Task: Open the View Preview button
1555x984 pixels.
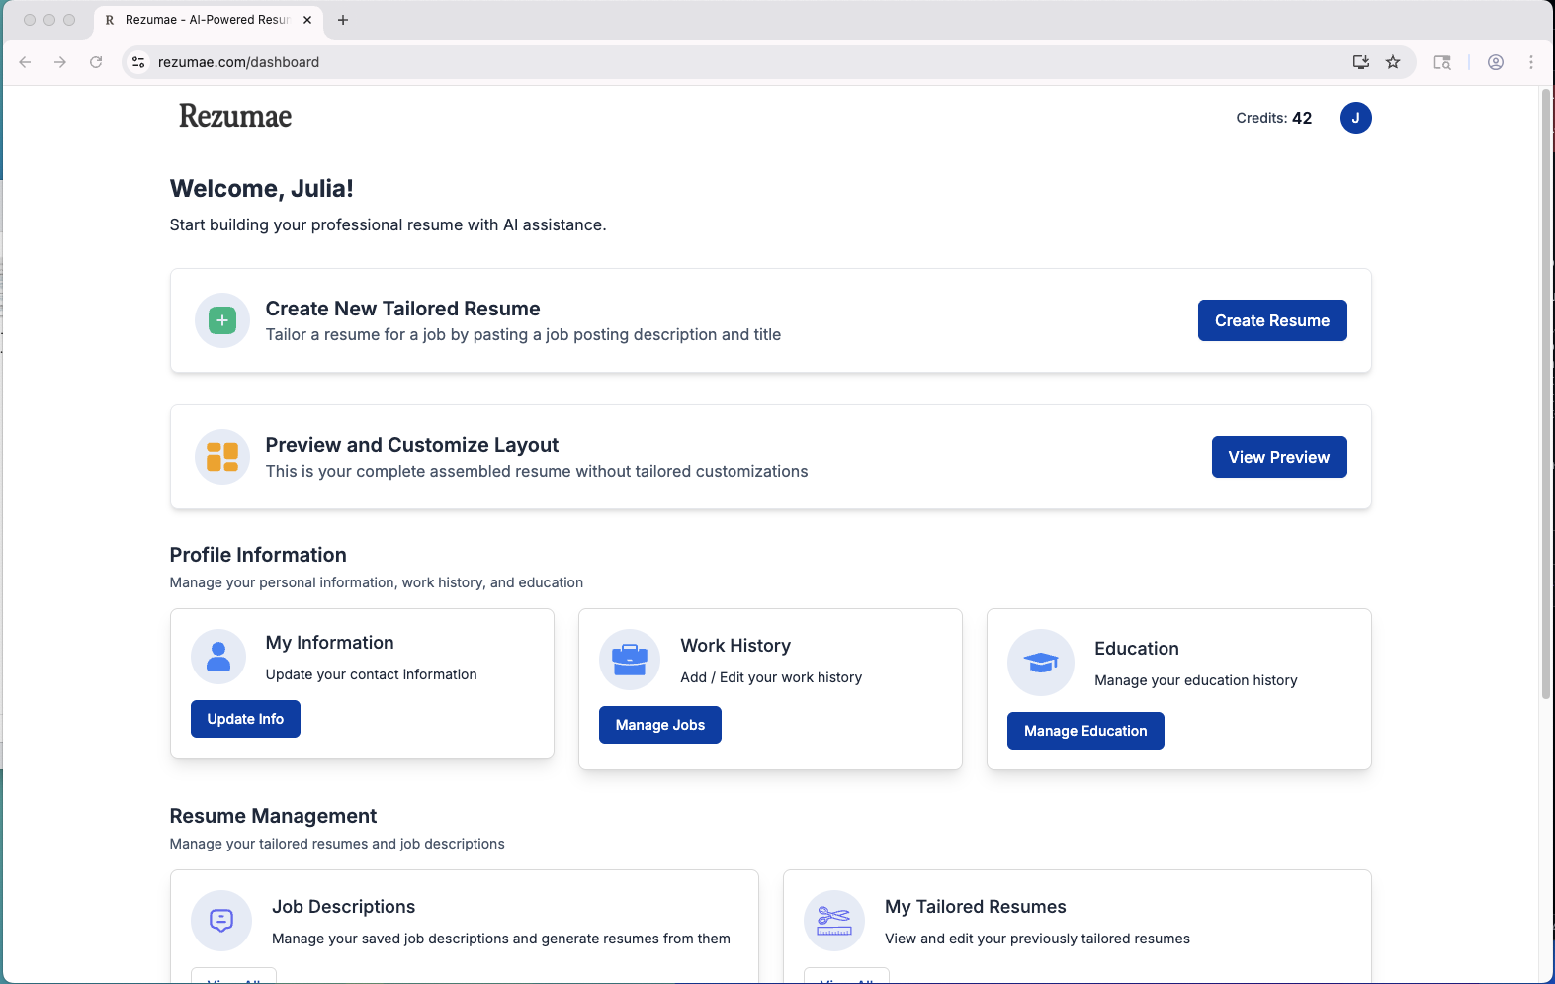Action: (x=1278, y=457)
